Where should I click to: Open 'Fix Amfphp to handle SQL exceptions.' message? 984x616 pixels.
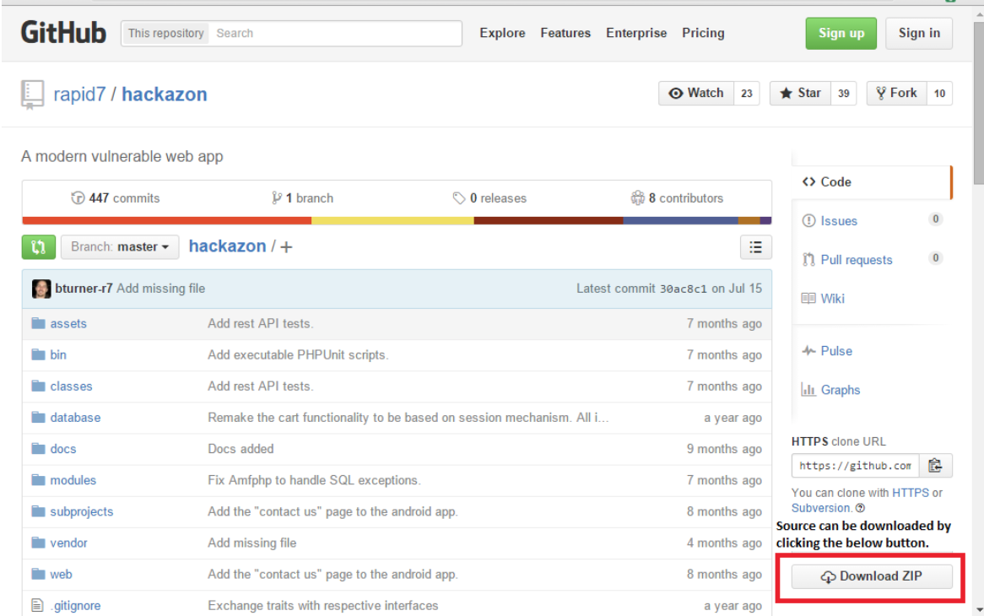coord(315,480)
